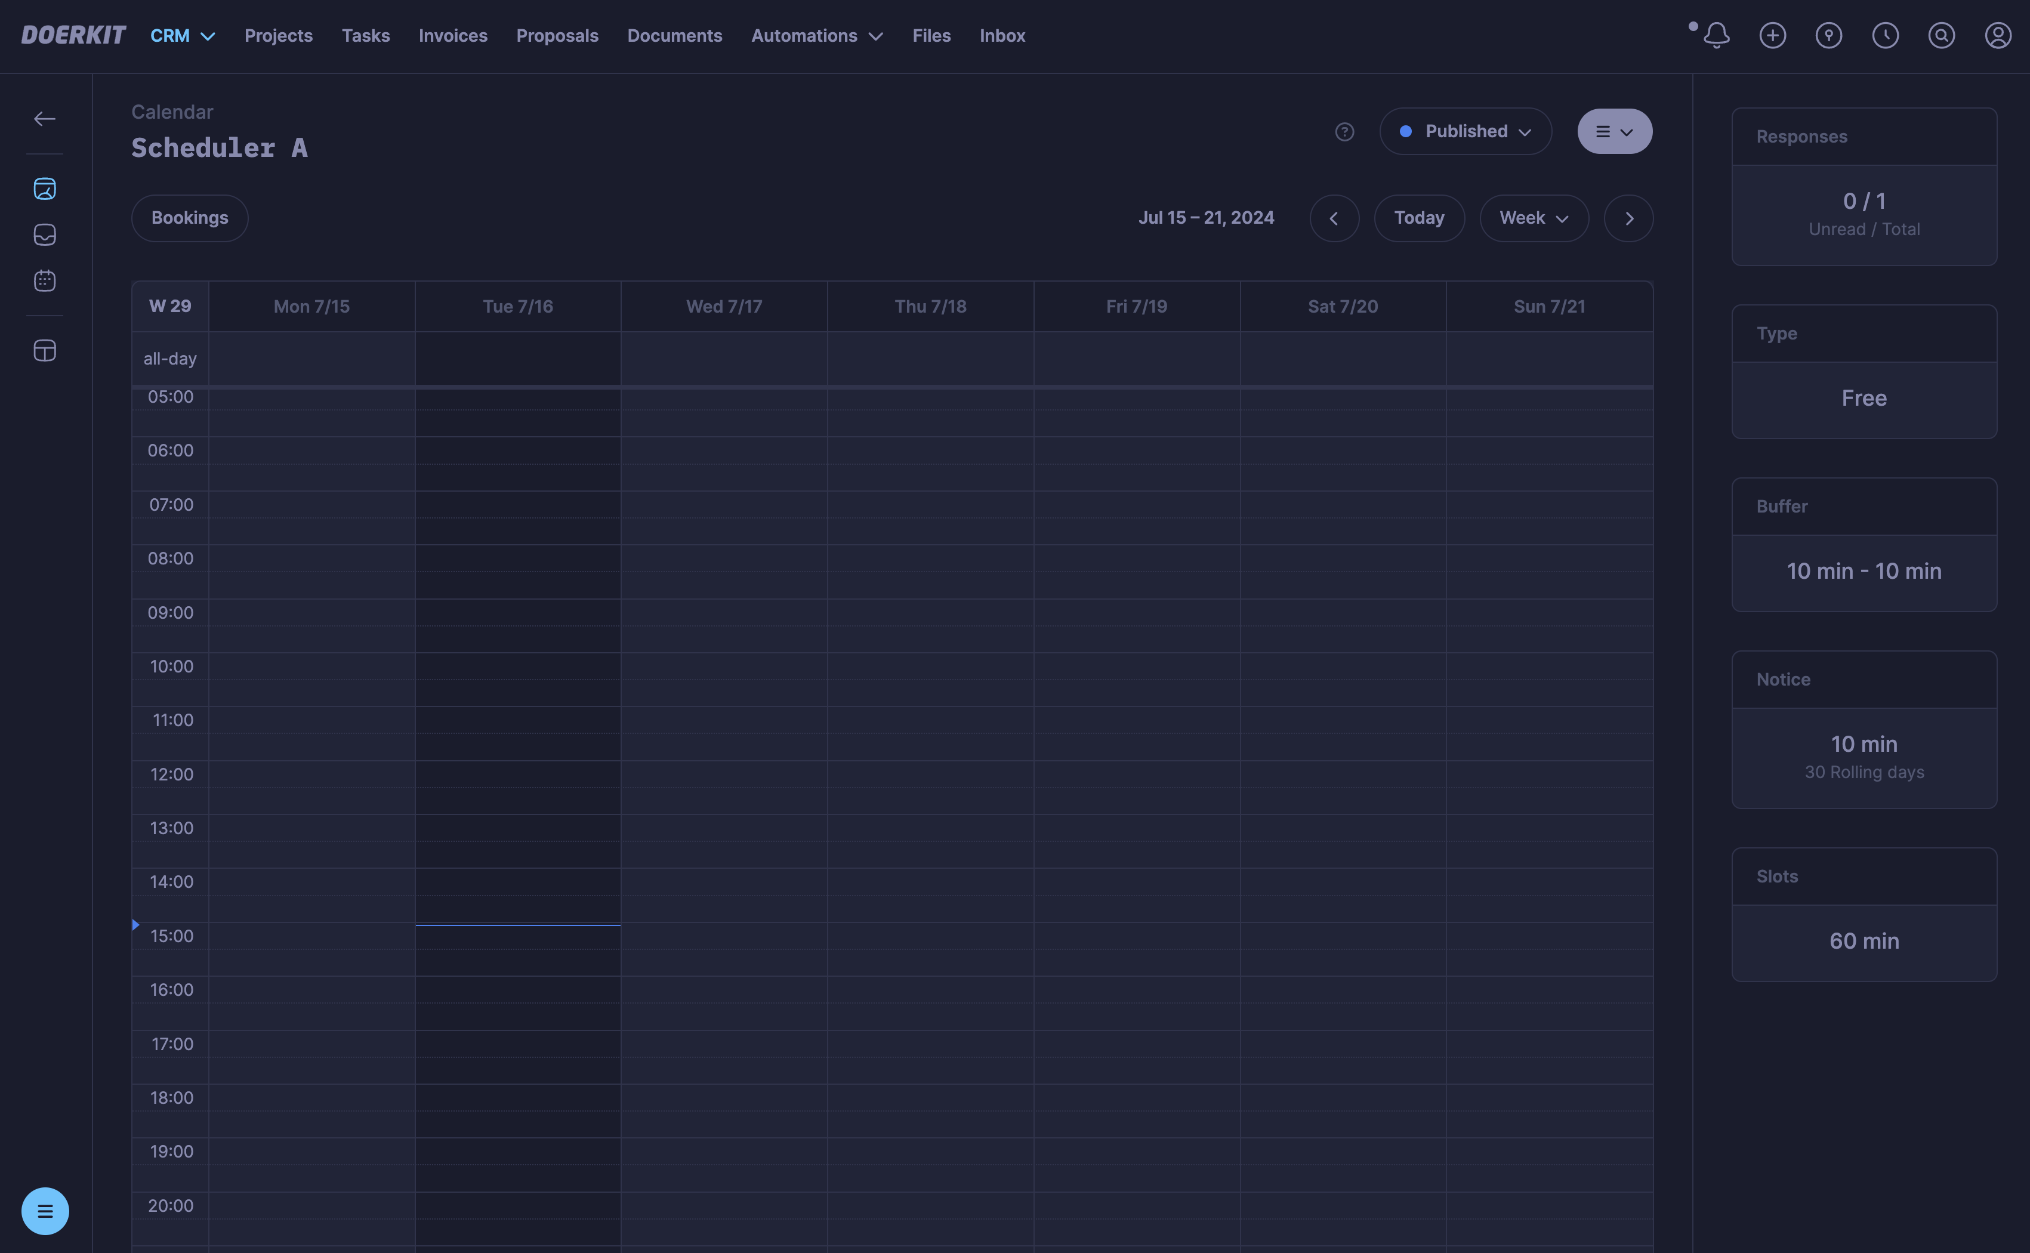Image resolution: width=2030 pixels, height=1253 pixels.
Task: Open the Invoices menu item
Action: pyautogui.click(x=452, y=36)
